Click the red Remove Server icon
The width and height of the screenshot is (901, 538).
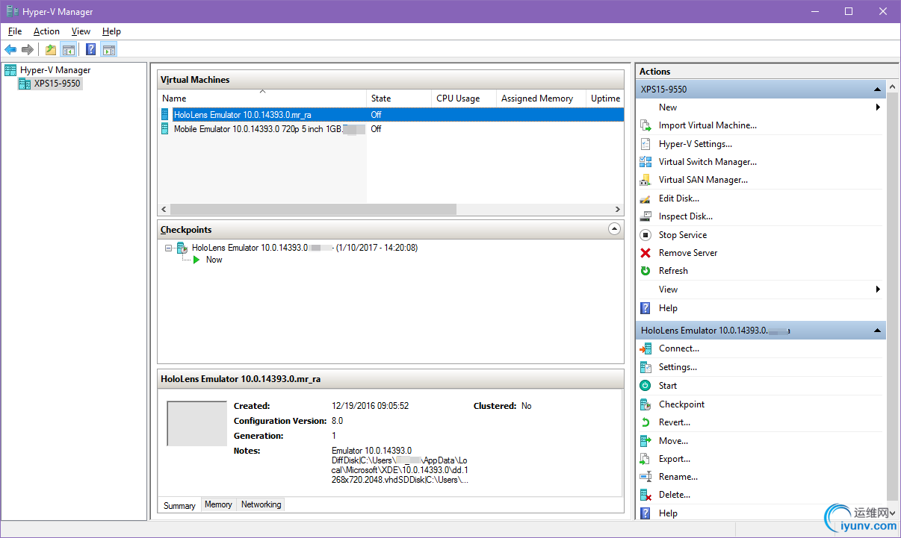point(645,253)
